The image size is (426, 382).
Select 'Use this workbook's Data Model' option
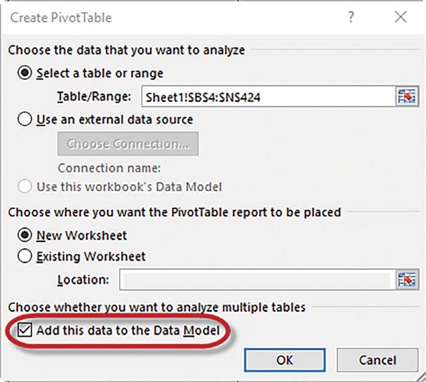tap(26, 187)
